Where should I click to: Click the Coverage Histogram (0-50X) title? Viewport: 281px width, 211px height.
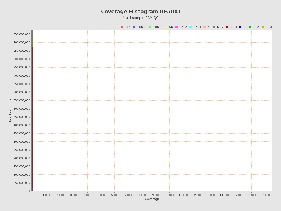[x=140, y=12]
